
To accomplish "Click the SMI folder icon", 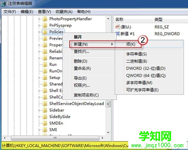I will coord(45,130).
